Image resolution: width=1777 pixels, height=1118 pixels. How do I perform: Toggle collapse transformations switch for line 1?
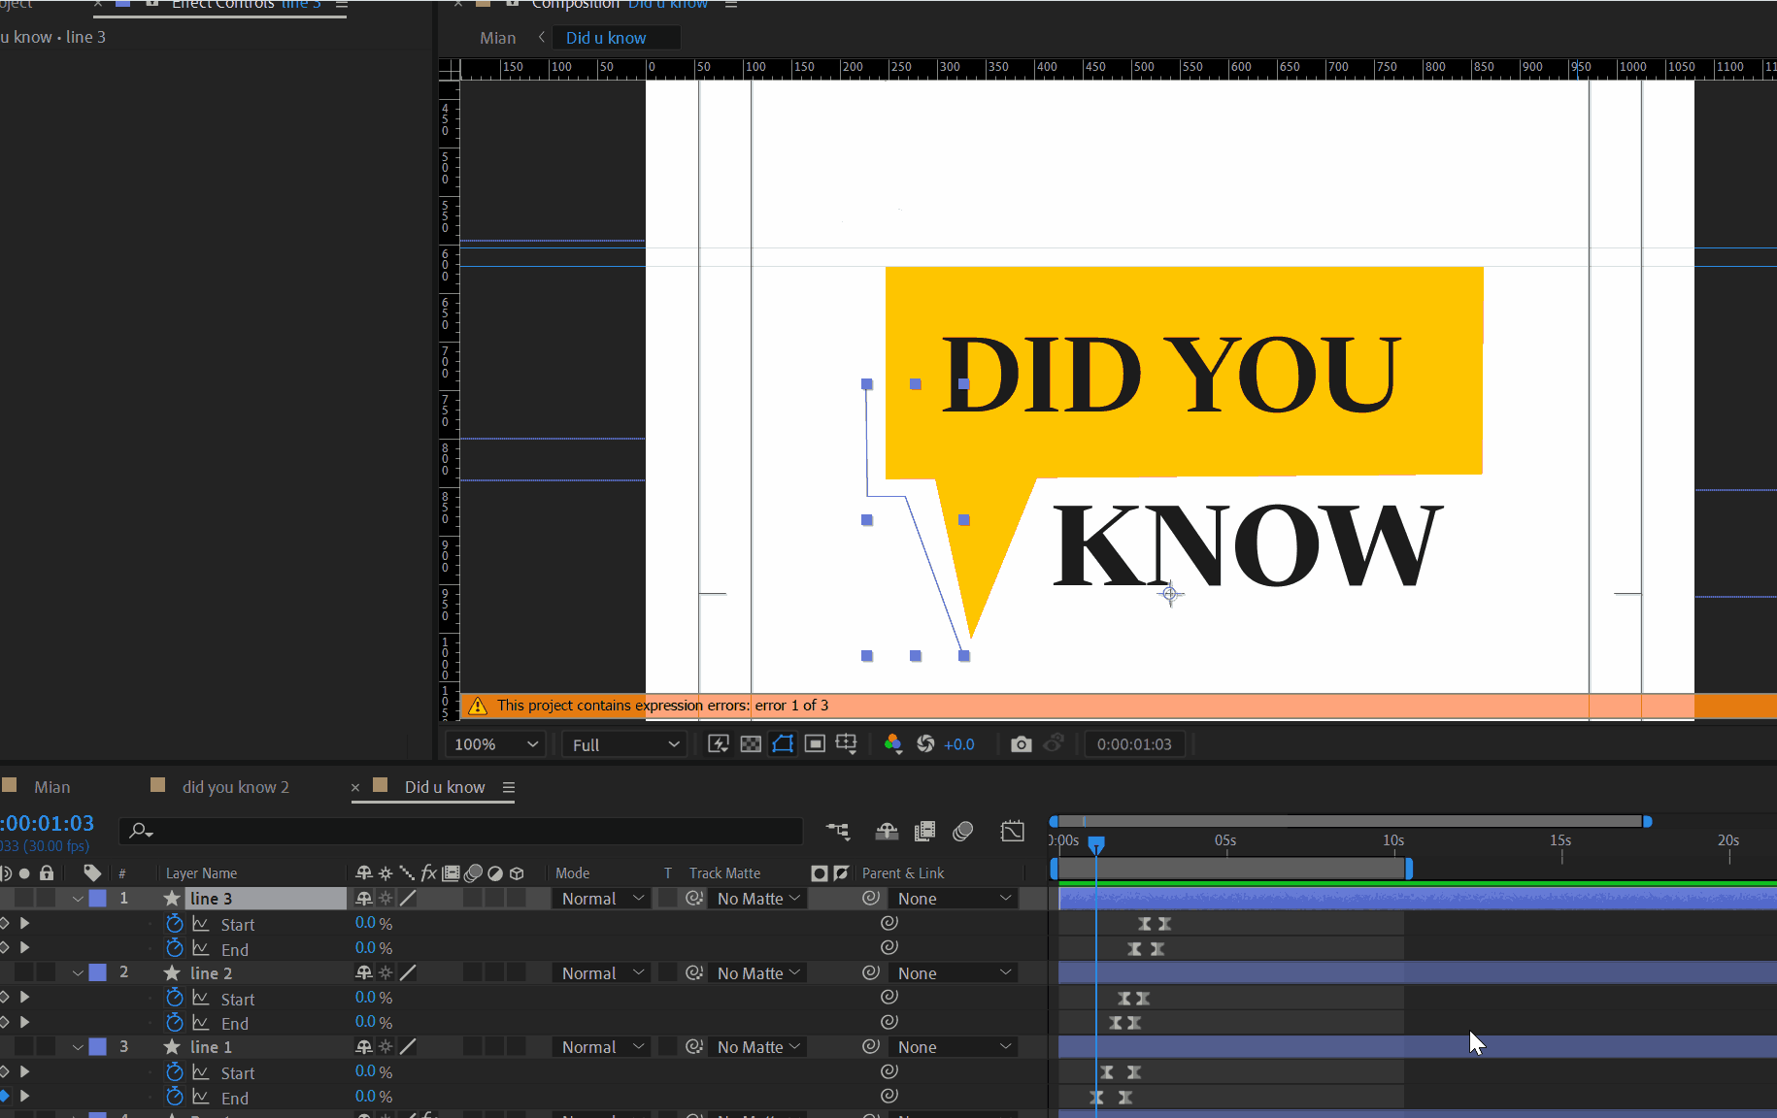[386, 1047]
